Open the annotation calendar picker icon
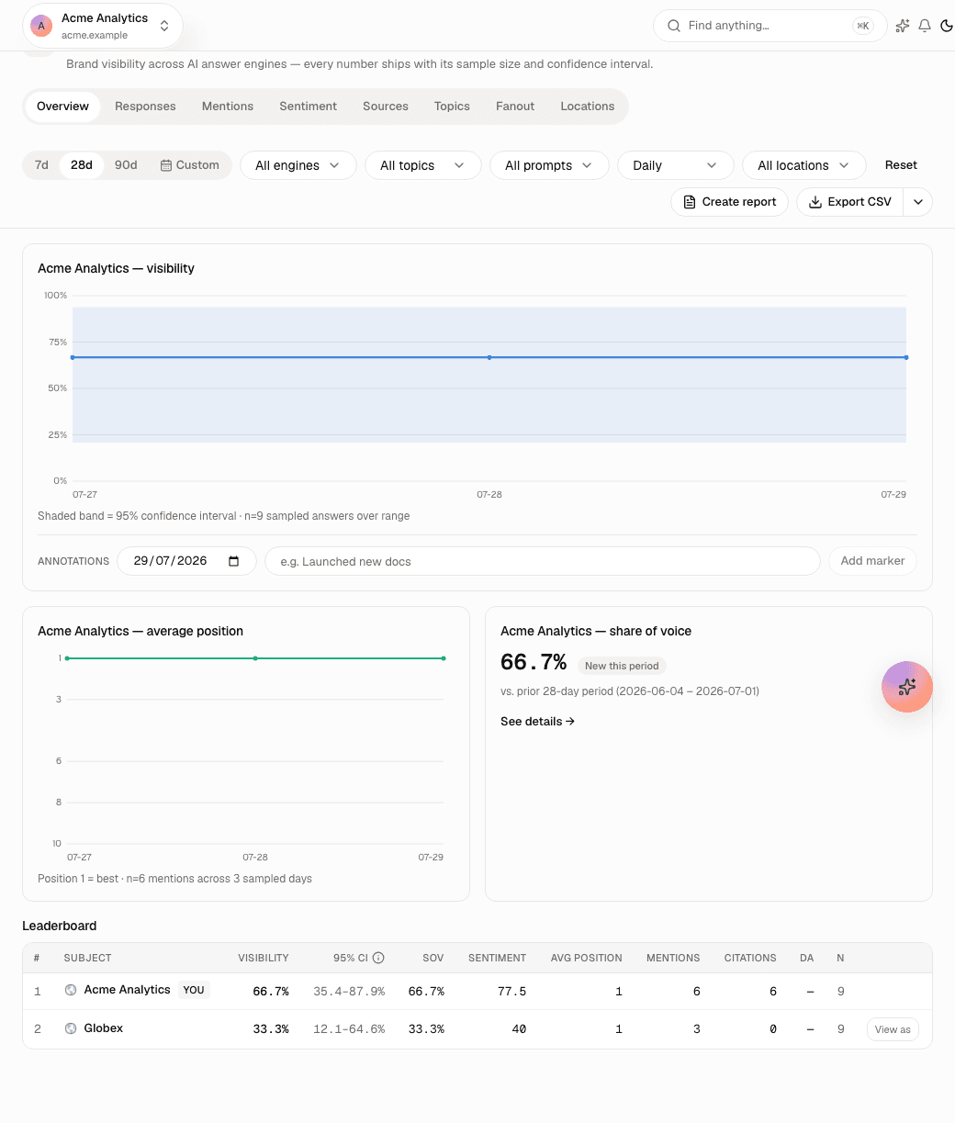 [234, 561]
